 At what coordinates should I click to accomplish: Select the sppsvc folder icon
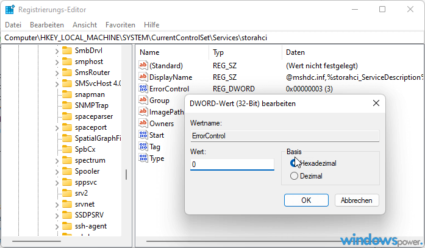67,182
